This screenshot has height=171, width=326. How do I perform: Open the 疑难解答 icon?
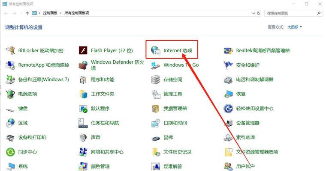156,166
